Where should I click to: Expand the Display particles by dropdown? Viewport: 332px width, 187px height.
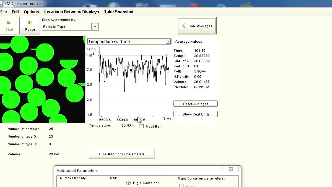click(94, 27)
